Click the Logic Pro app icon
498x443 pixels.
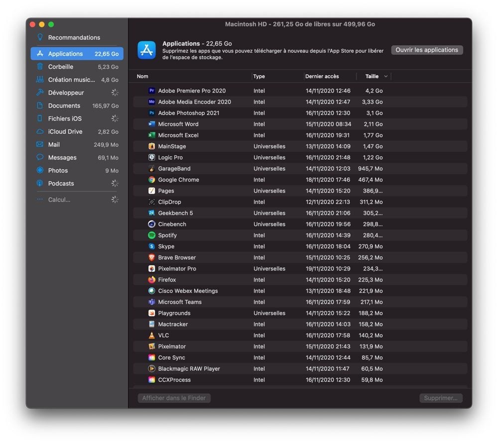click(x=151, y=157)
